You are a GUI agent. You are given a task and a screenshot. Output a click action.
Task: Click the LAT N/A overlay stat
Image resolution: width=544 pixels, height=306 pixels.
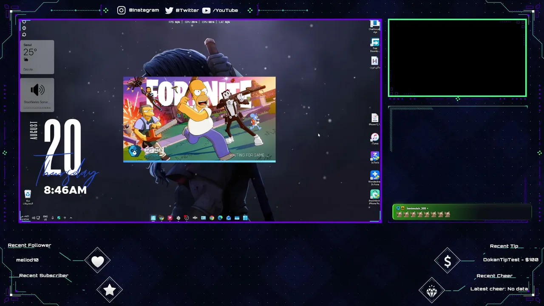[224, 22]
